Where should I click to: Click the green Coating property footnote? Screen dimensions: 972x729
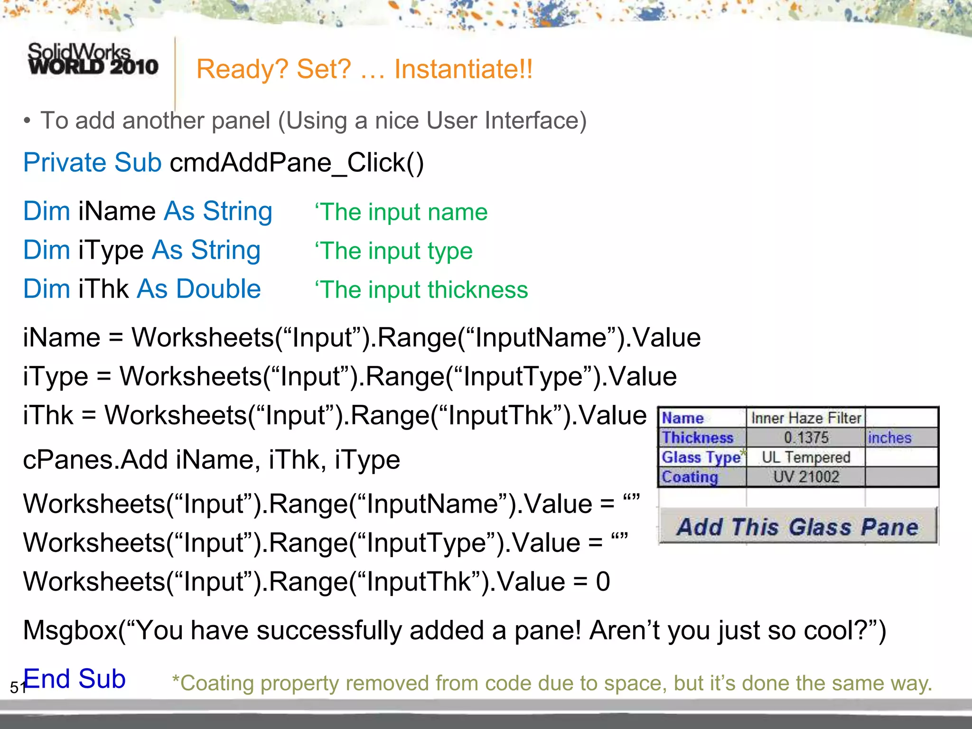551,683
